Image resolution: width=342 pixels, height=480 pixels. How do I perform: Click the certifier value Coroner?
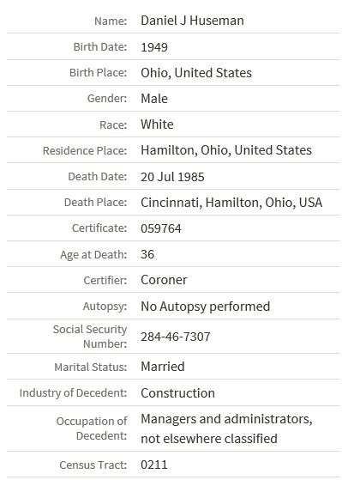[164, 280]
